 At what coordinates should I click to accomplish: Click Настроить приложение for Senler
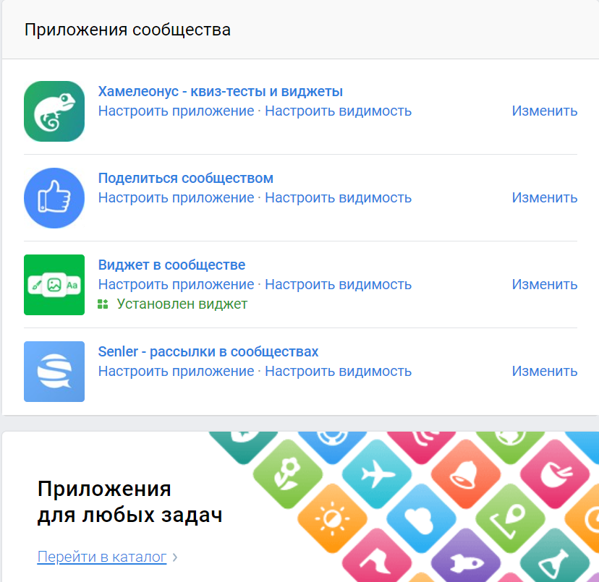[x=176, y=371]
